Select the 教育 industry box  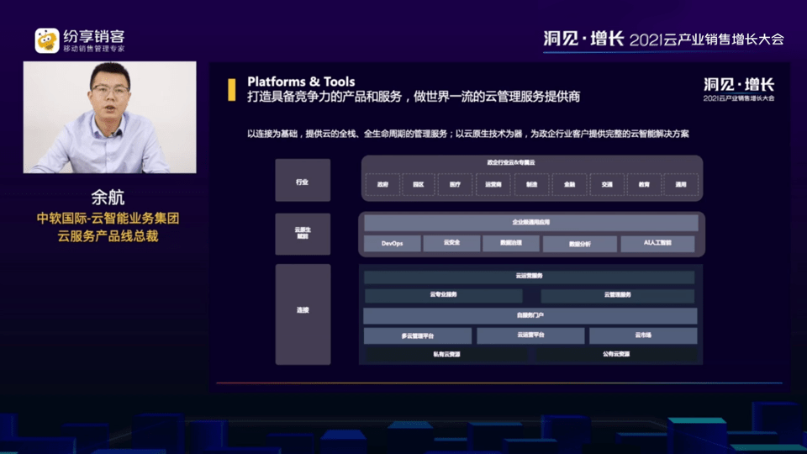pyautogui.click(x=644, y=185)
